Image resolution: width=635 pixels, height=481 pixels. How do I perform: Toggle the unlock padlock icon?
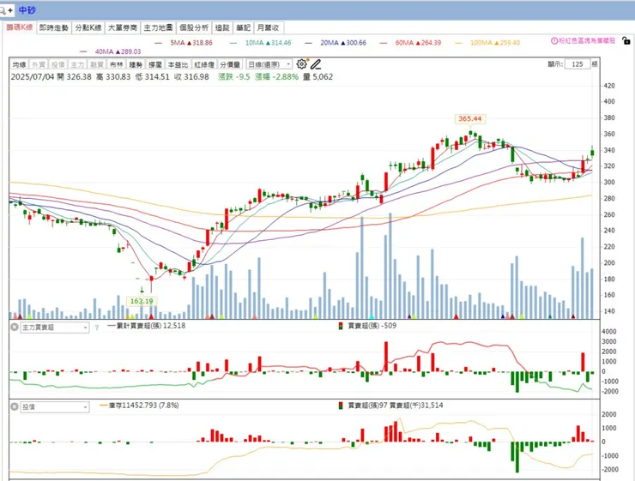click(626, 40)
